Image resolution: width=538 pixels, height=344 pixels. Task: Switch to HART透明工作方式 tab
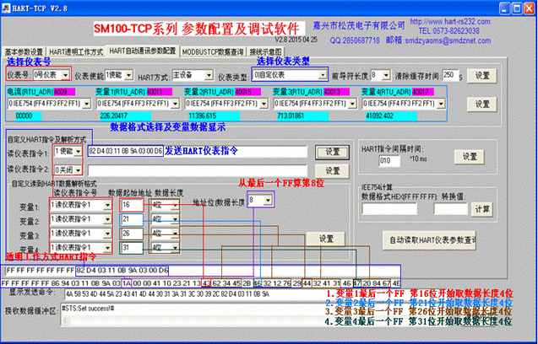pos(76,52)
